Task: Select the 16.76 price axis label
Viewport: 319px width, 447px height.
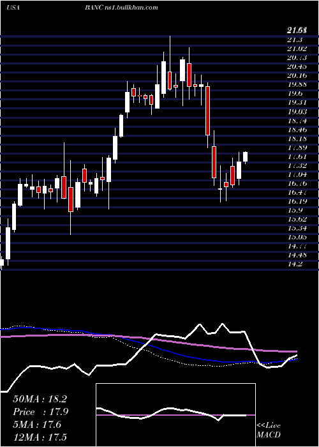Action: (x=296, y=184)
